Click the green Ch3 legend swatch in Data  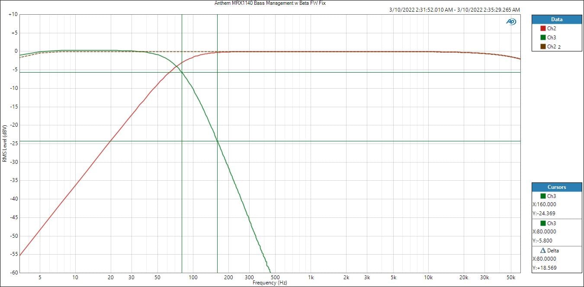(x=543, y=38)
